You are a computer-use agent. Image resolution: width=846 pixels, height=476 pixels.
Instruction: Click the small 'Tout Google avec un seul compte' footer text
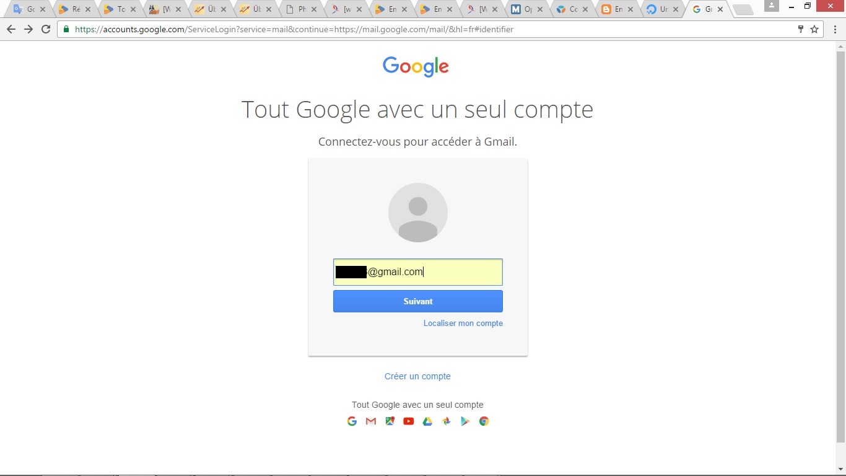(417, 405)
